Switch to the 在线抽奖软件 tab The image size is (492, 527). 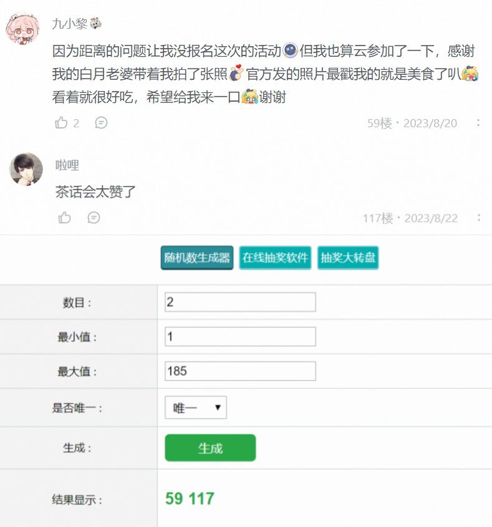(275, 258)
